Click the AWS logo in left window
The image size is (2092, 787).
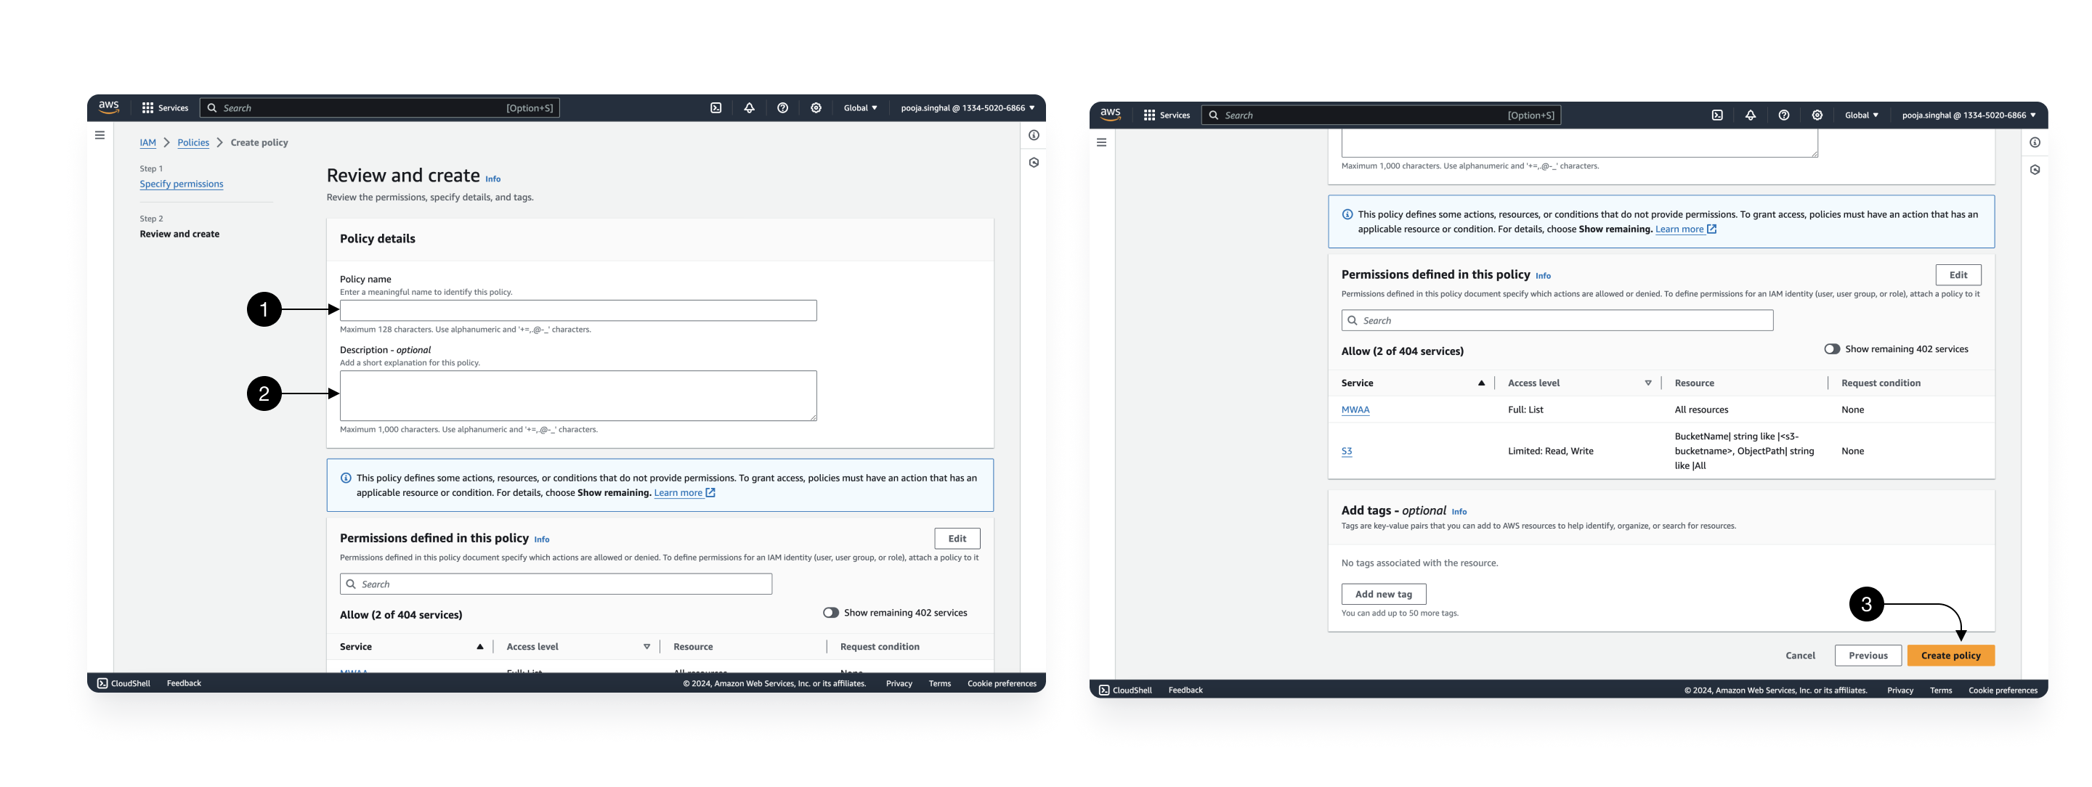pyautogui.click(x=109, y=107)
